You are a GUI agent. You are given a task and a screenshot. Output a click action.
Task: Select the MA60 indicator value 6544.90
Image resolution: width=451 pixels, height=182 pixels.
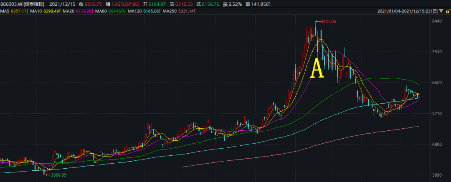tap(117, 11)
